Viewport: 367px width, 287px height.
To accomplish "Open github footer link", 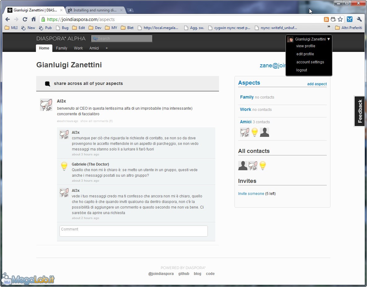I will pyautogui.click(x=184, y=274).
